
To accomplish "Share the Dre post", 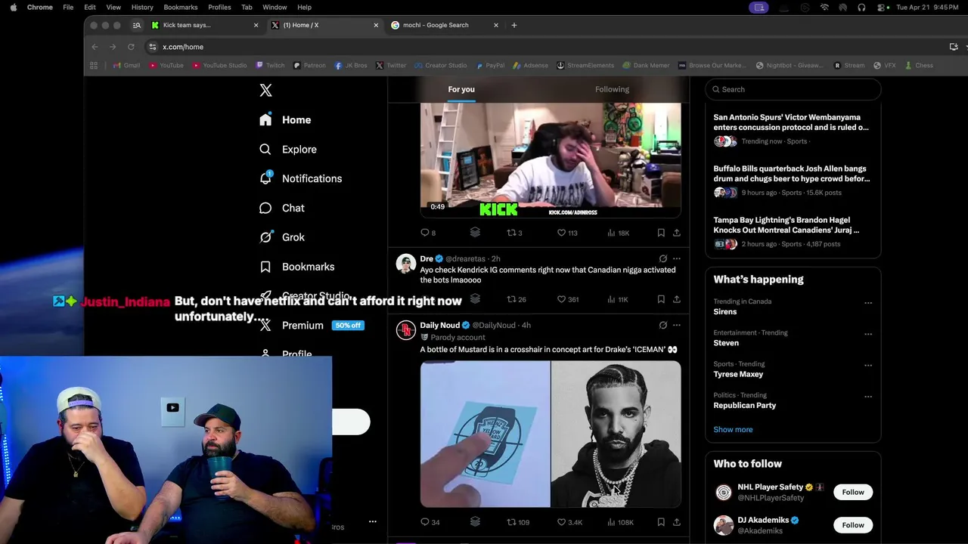I will [677, 299].
